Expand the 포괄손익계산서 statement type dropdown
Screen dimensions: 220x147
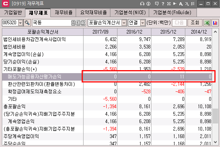124,23
